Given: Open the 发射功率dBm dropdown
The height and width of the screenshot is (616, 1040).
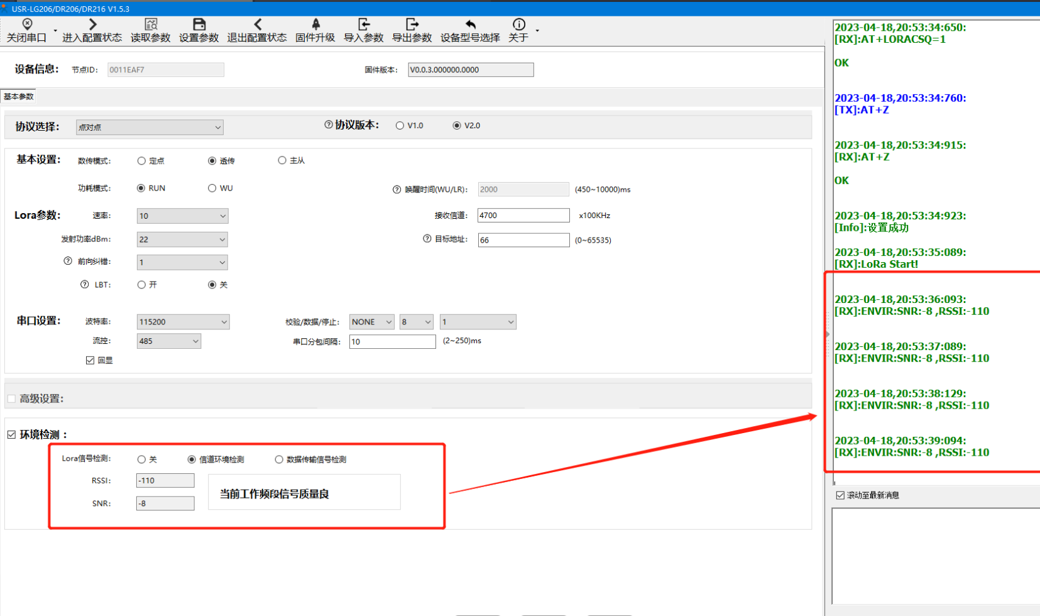Looking at the screenshot, I should click(182, 239).
